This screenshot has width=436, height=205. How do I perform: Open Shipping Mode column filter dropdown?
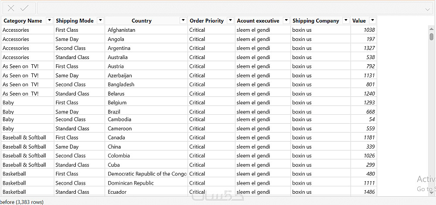[100, 20]
